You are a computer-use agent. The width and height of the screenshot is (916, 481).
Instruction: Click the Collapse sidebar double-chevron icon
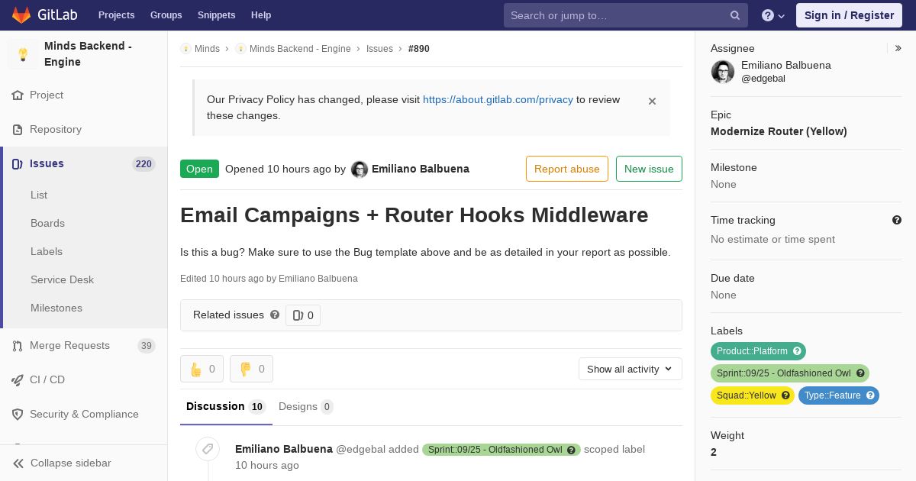coord(18,463)
